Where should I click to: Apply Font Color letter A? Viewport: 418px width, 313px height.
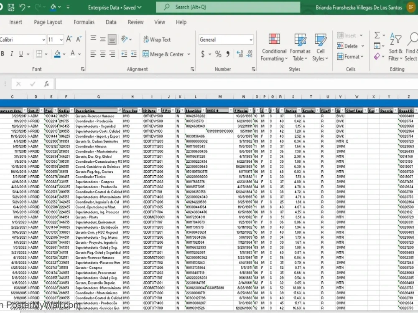tap(72, 54)
